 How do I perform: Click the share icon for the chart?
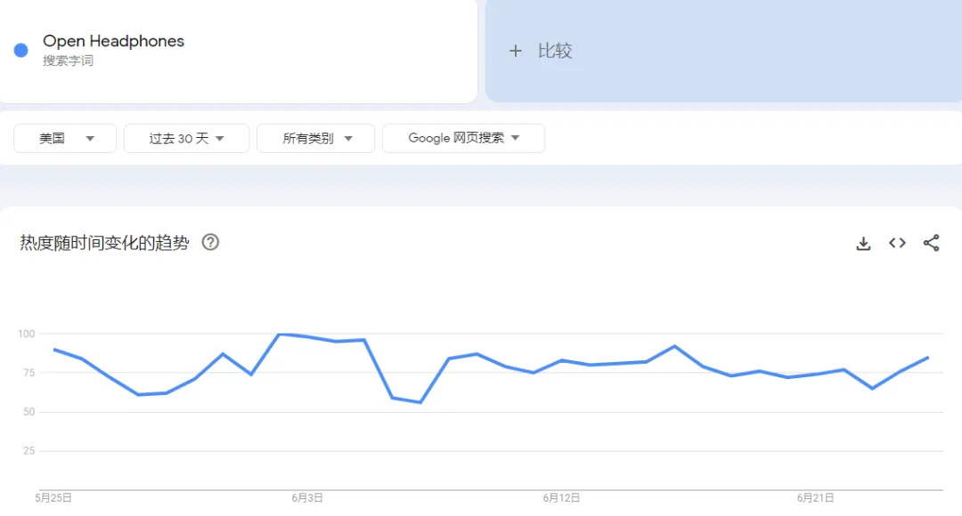pyautogui.click(x=931, y=243)
